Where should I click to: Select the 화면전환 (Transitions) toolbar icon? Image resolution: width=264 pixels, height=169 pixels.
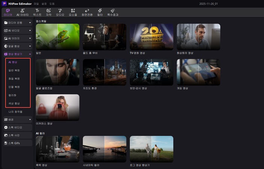87,12
